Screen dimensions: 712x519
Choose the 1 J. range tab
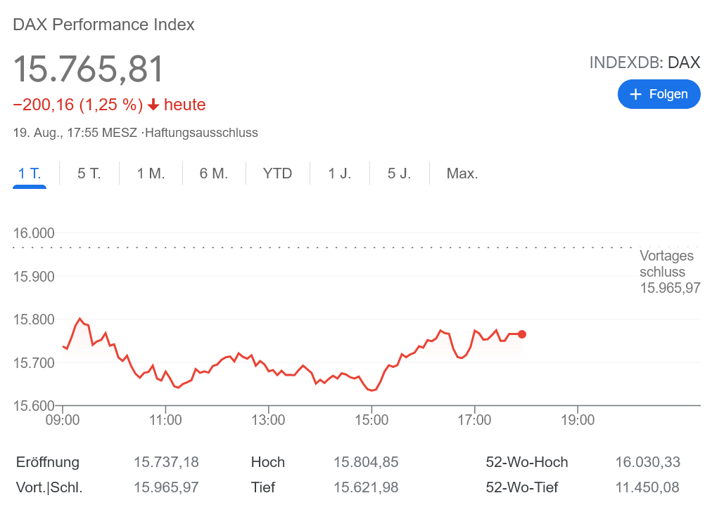[340, 173]
